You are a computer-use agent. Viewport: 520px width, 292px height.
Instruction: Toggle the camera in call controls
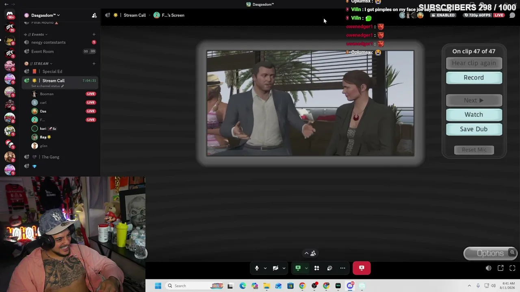275,268
